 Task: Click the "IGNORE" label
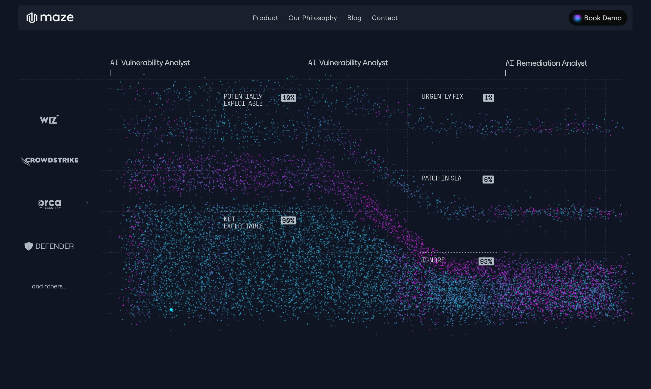433,260
